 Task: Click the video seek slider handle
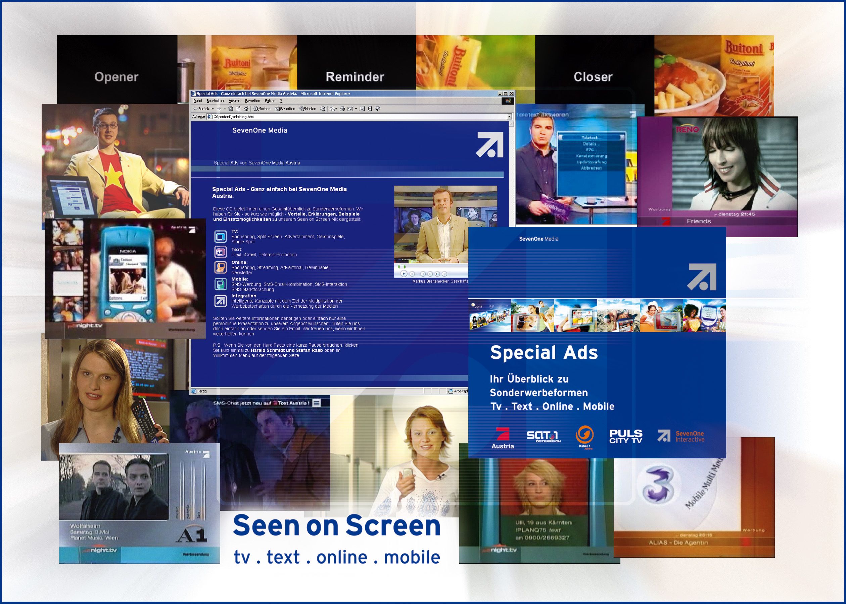pos(402,267)
